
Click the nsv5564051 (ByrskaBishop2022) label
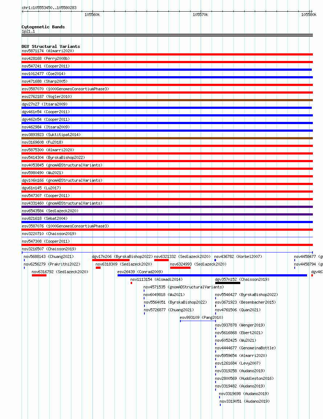click(x=175, y=302)
